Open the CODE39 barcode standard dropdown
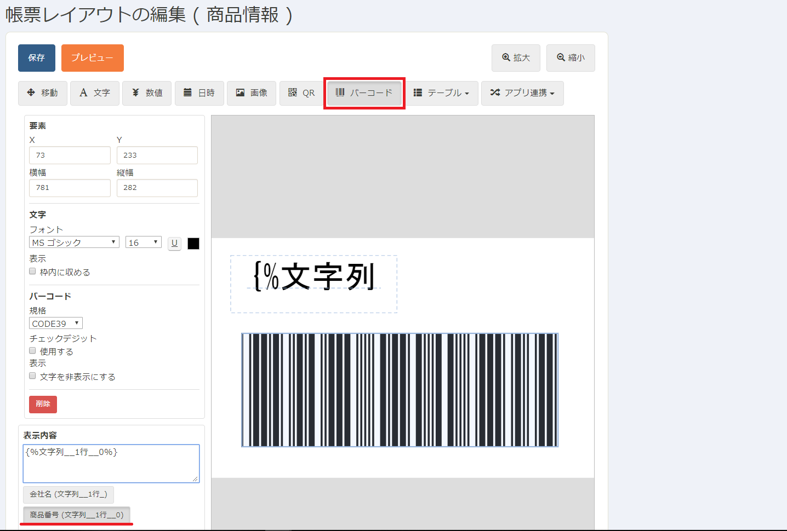Image resolution: width=787 pixels, height=531 pixels. pos(56,324)
